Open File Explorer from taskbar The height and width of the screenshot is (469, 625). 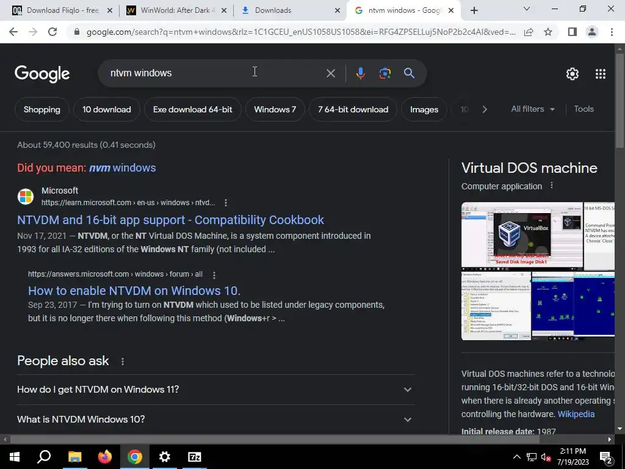click(x=74, y=457)
